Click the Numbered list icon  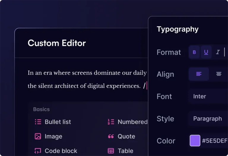pos(111,122)
